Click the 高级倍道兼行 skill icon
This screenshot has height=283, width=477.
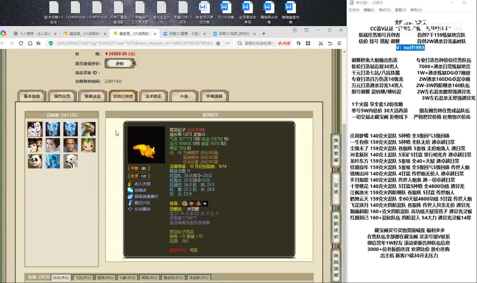pyautogui.click(x=130, y=197)
